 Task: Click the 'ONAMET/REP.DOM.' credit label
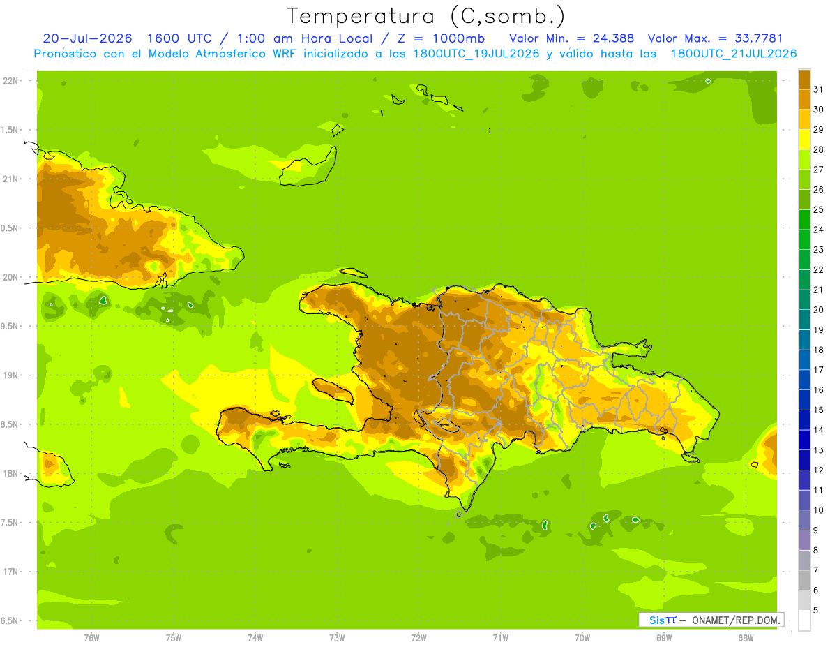pos(735,620)
